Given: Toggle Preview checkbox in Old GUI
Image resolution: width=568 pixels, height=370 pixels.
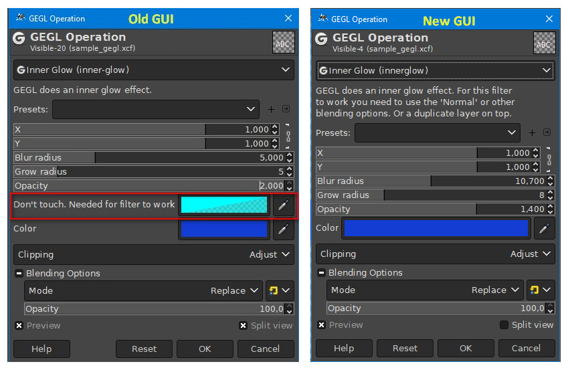Looking at the screenshot, I should point(19,325).
